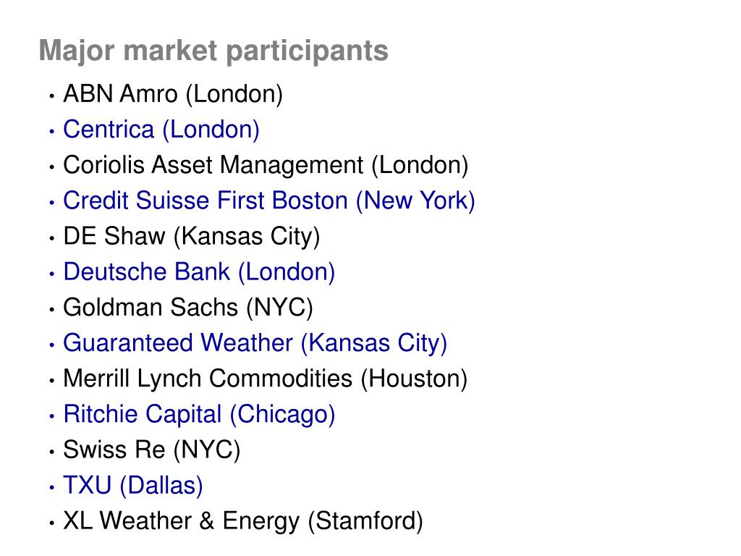Click the bullet before XL Weather & Energy

(x=52, y=523)
